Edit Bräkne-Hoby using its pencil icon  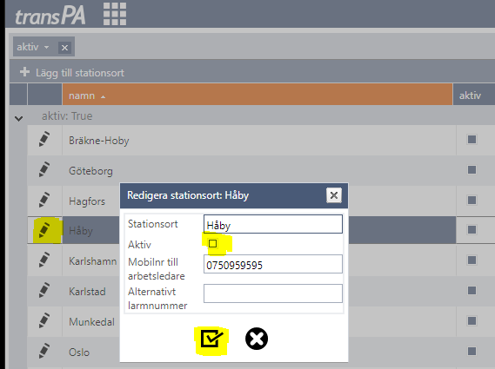pyautogui.click(x=43, y=139)
